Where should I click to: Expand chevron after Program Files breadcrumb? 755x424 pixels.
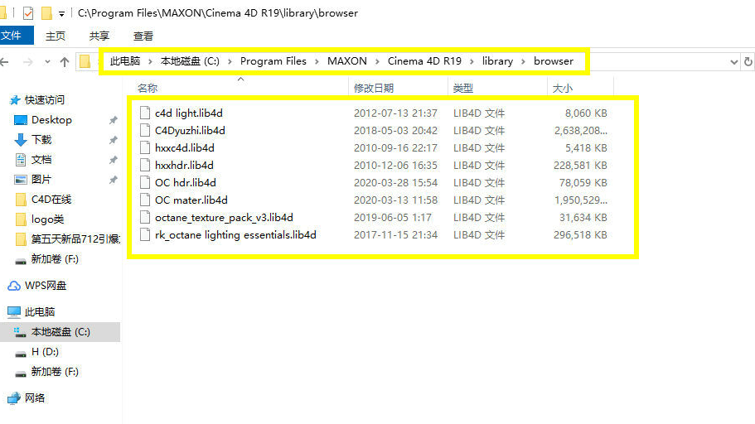click(x=317, y=61)
